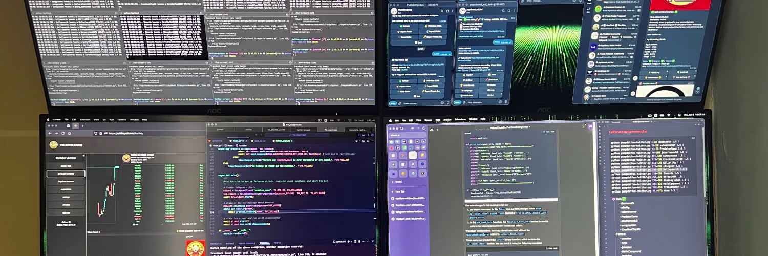Switch to the PROBLEMS panel tab in Cursor
Image resolution: width=768 pixels, height=256 pixels.
point(216,243)
